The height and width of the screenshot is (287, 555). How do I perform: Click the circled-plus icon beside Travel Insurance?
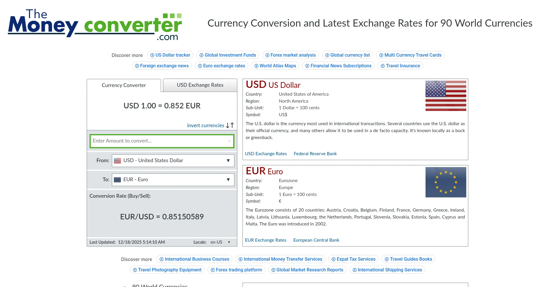tap(382, 66)
